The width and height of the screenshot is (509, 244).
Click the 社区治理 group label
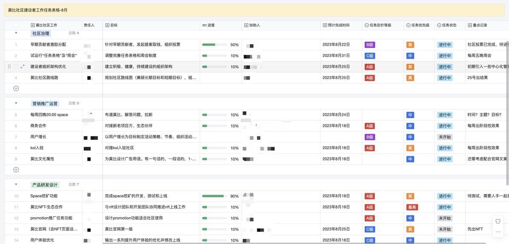[x=41, y=34]
